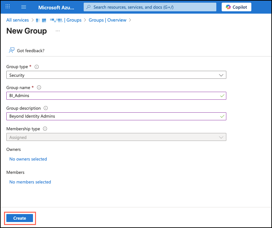Open the Groups | Overview breadcrumb

click(x=107, y=20)
